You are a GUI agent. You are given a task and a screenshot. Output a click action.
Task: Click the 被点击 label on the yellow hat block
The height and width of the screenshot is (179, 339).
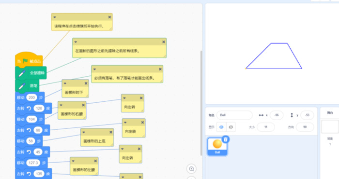point(35,61)
